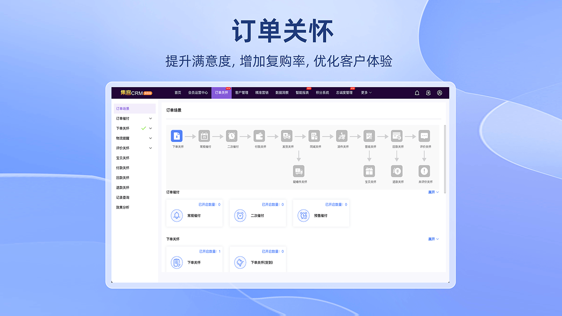Open the 客户管理 tab
Image resolution: width=562 pixels, height=316 pixels.
(x=242, y=93)
